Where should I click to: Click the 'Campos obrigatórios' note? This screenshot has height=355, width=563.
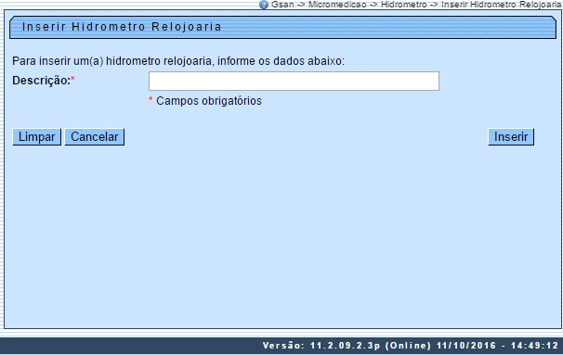click(209, 101)
